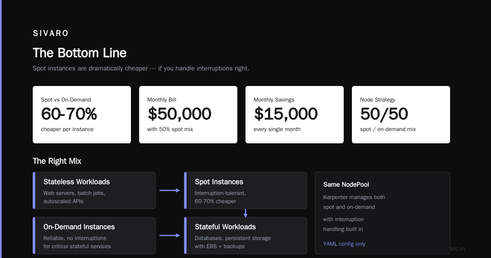This screenshot has width=491, height=258.
Task: Click the Same NodePool panel heading
Action: 346,185
